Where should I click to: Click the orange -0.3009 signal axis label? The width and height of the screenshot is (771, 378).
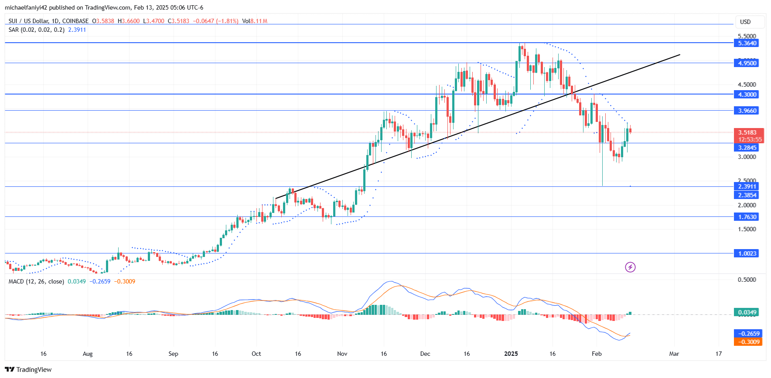click(748, 342)
